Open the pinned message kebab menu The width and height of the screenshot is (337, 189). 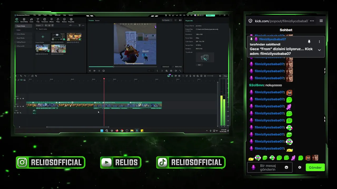tap(319, 41)
